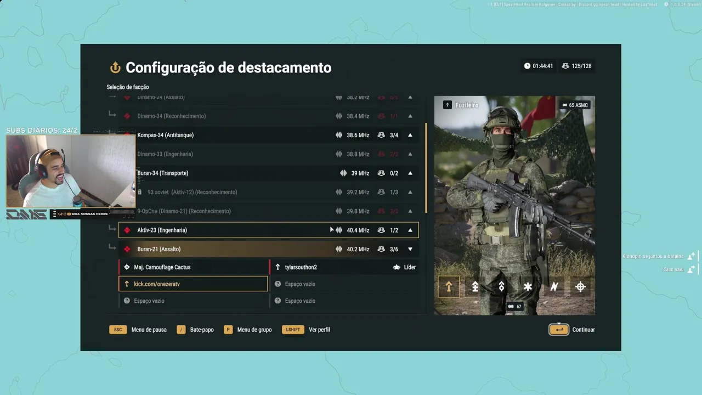Viewport: 702px width, 395px height.
Task: Click LSHIFT Ver perfil hint
Action: point(306,330)
